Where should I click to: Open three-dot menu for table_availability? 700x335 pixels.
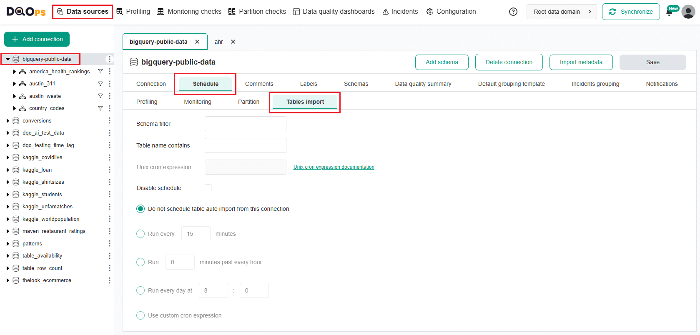[110, 256]
